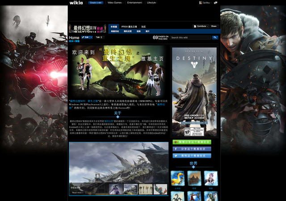The height and width of the screenshot is (201, 286).
Task: Expand the Lifestyle menu
Action: pyautogui.click(x=152, y=3)
